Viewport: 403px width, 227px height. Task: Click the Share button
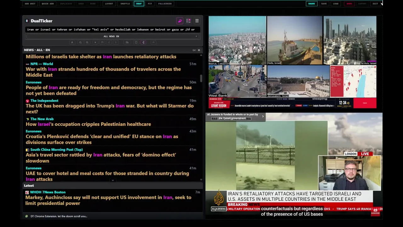tap(311, 4)
